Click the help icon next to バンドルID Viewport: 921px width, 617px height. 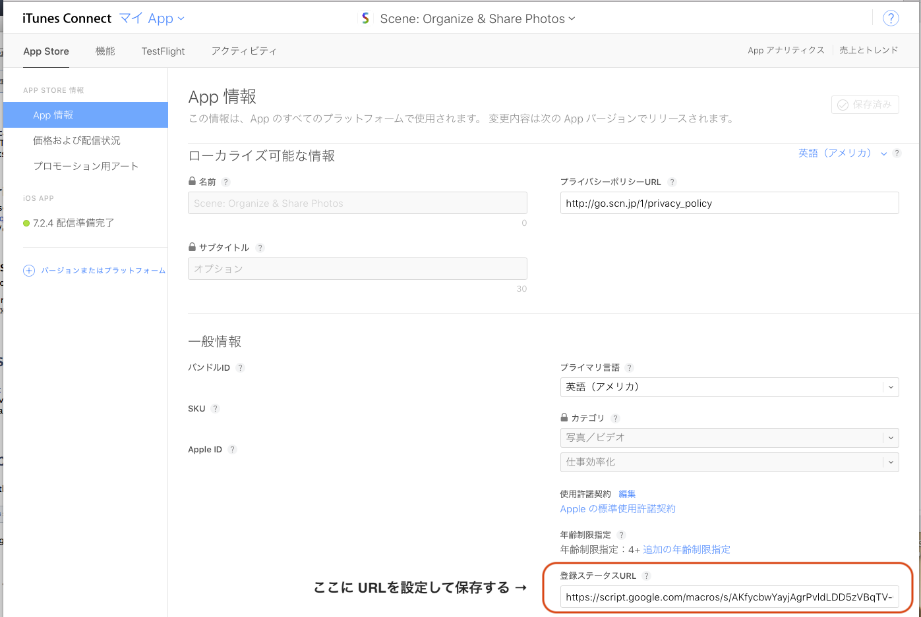pyautogui.click(x=240, y=367)
